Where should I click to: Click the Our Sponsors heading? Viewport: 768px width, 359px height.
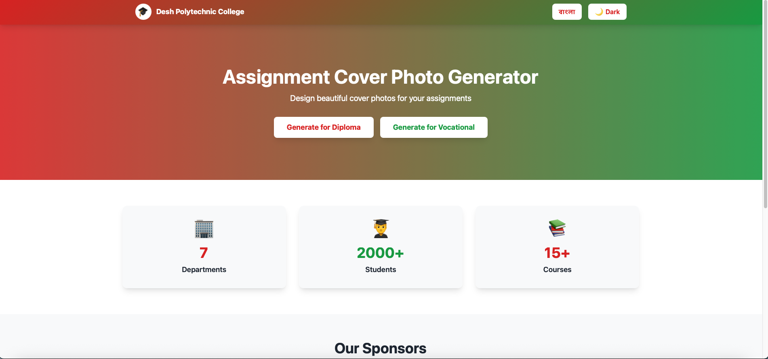coord(380,348)
